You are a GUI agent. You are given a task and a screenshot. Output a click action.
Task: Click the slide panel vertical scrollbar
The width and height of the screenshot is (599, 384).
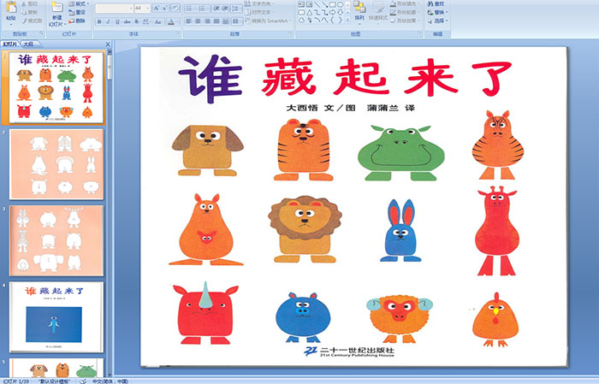pyautogui.click(x=110, y=214)
